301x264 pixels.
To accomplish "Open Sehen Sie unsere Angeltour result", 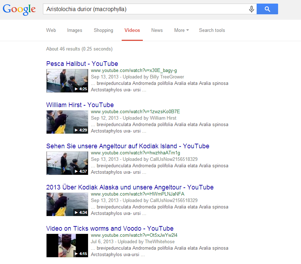I will (x=127, y=146).
